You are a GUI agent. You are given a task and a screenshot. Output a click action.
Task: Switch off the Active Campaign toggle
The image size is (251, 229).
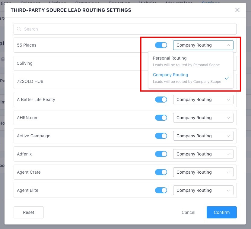[161, 136]
